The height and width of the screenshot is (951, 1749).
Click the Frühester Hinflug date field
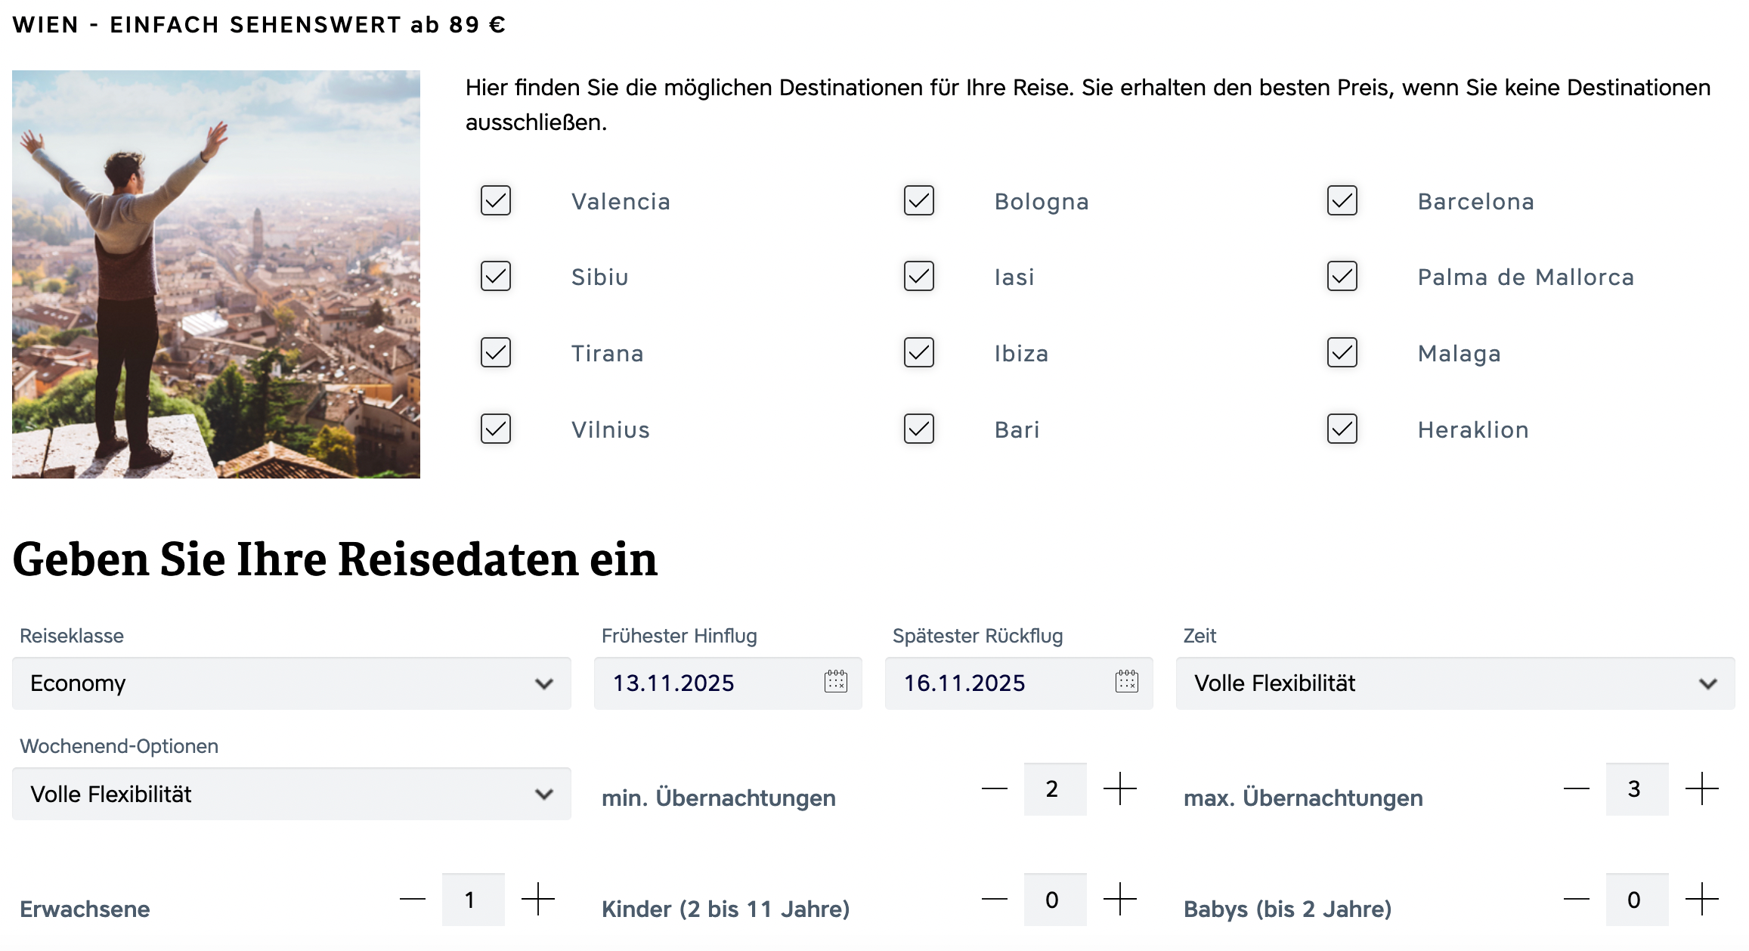(x=710, y=683)
